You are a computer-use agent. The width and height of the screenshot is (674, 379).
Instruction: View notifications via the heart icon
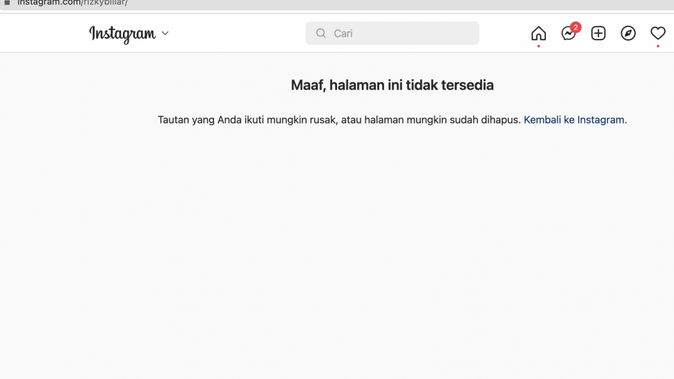click(x=658, y=33)
